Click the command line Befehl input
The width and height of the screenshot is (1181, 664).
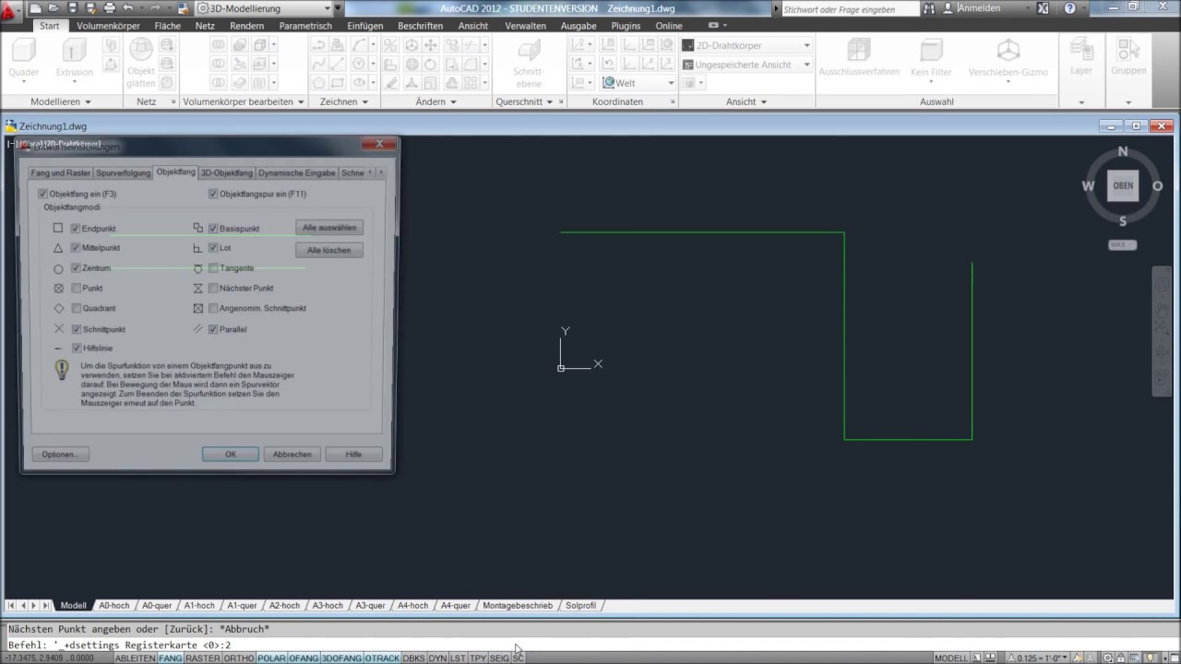pos(590,646)
